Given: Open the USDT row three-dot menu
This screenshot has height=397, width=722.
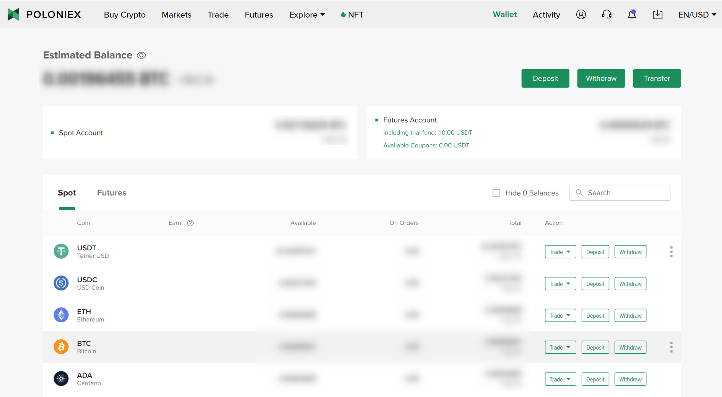Looking at the screenshot, I should [x=671, y=252].
